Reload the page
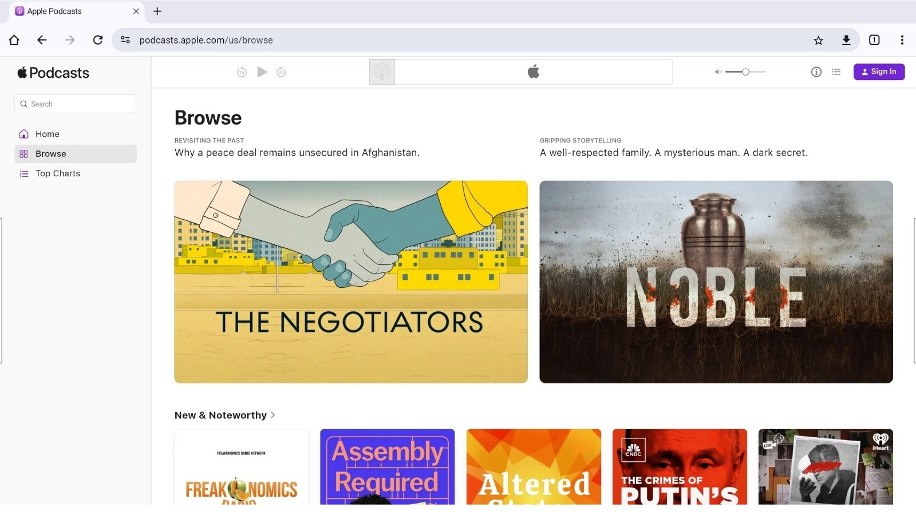This screenshot has height=515, width=916. [x=98, y=40]
